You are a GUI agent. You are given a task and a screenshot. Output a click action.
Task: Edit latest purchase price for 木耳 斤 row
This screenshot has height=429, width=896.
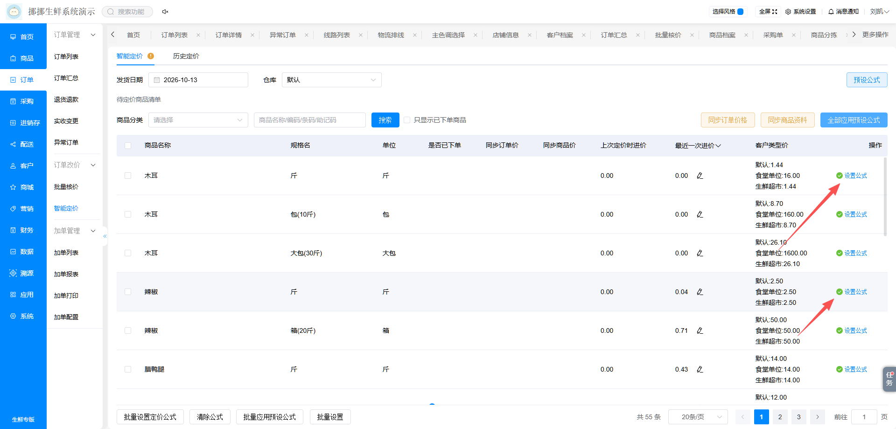click(700, 176)
